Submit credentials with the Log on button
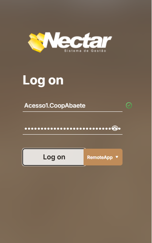The height and width of the screenshot is (243, 152). [x=54, y=157]
